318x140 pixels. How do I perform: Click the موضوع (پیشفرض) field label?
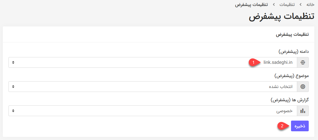click(292, 76)
